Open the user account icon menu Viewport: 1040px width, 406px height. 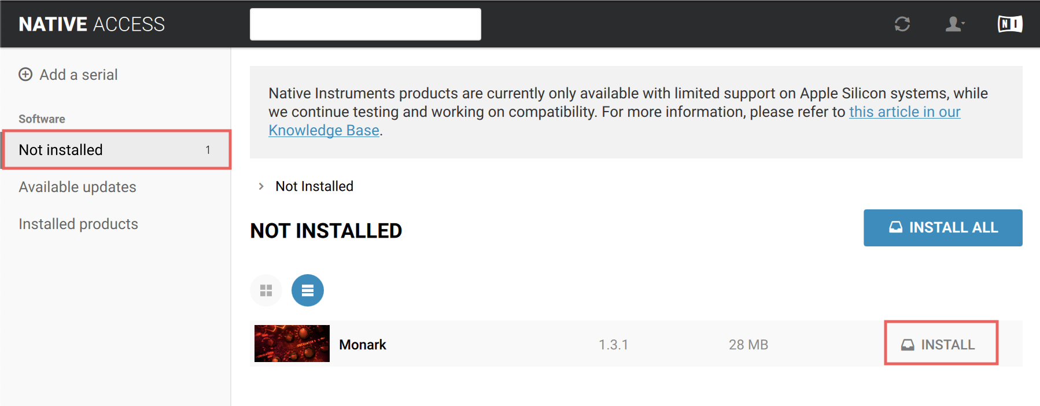pyautogui.click(x=953, y=24)
